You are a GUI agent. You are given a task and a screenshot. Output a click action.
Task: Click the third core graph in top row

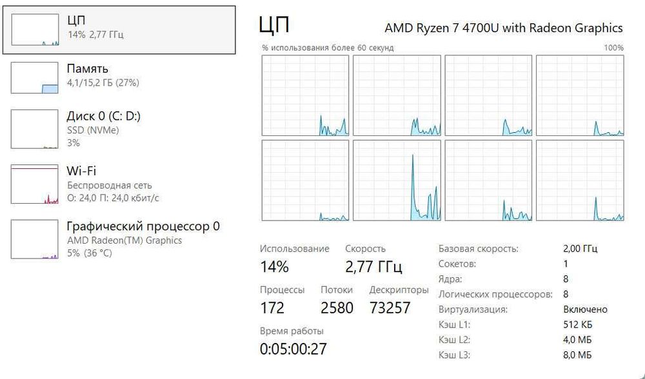[x=489, y=95]
